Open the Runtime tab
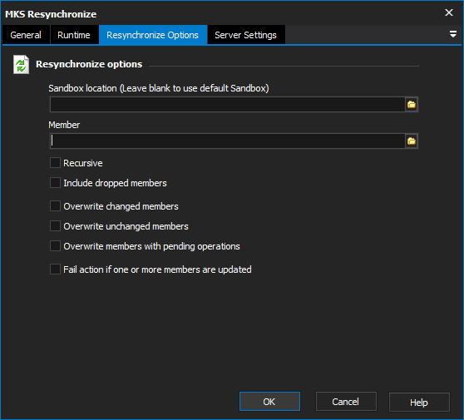The height and width of the screenshot is (420, 464). (x=74, y=35)
